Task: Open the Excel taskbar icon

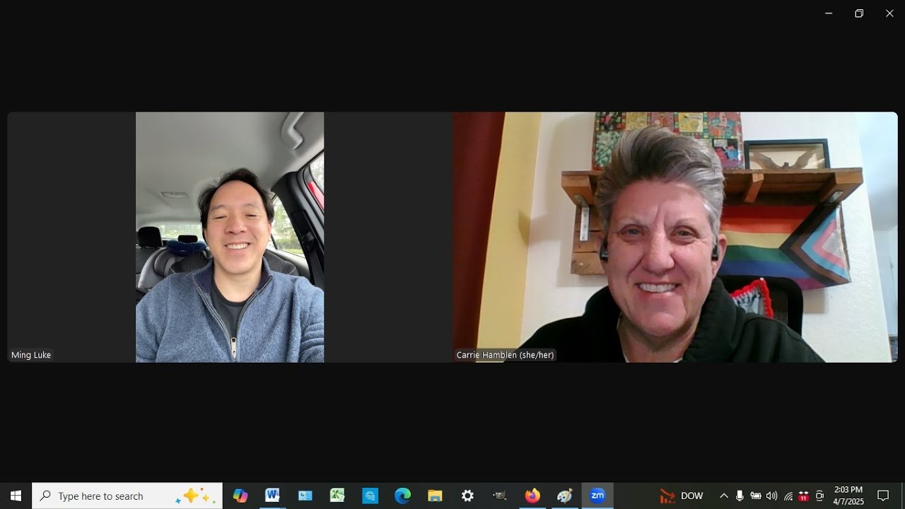Action: pyautogui.click(x=337, y=496)
